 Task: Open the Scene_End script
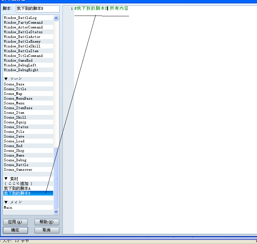coord(28,146)
